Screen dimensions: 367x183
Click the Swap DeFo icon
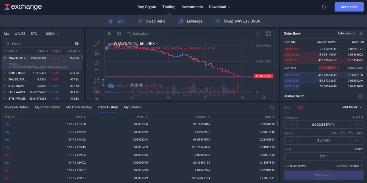(x=140, y=21)
